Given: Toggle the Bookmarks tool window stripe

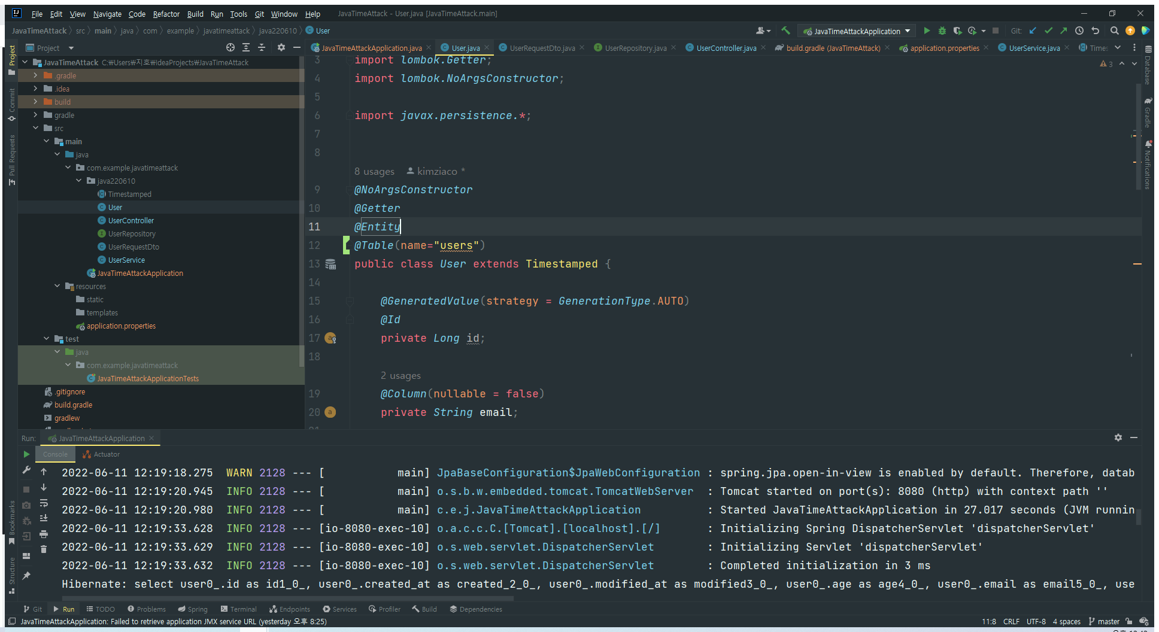Looking at the screenshot, I should click(x=11, y=522).
